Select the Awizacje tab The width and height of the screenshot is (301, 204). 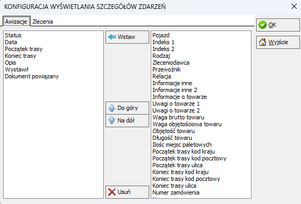(x=16, y=22)
